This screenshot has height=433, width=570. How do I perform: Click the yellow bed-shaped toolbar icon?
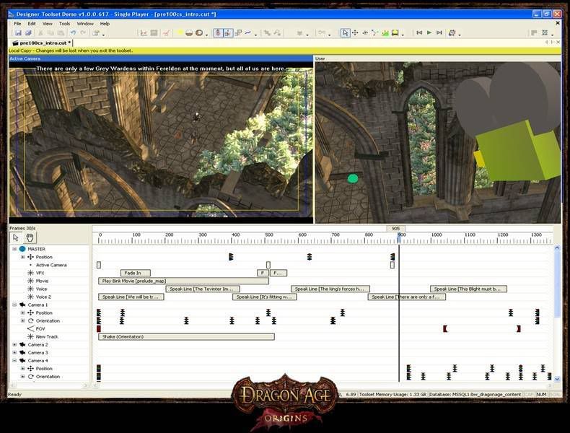click(x=395, y=32)
